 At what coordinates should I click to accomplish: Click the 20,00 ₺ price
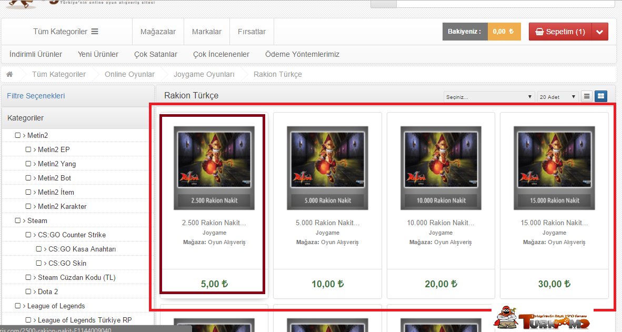(441, 284)
